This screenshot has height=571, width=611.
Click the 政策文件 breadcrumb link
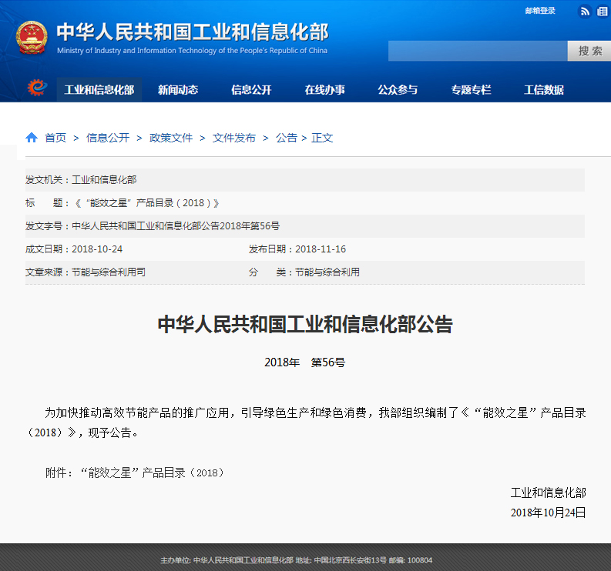point(171,138)
